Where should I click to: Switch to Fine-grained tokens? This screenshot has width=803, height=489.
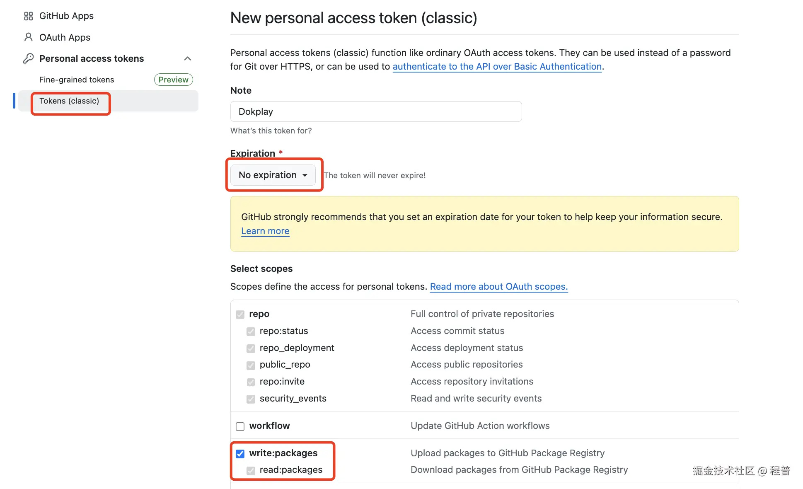point(76,80)
